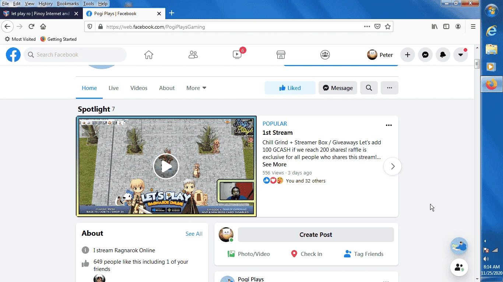The image size is (503, 282).
Task: Switch to the Live tab
Action: (113, 88)
